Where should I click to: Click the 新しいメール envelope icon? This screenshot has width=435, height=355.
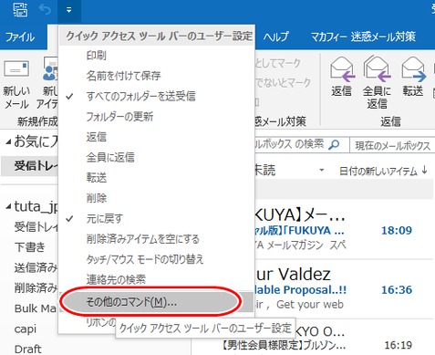coord(16,68)
